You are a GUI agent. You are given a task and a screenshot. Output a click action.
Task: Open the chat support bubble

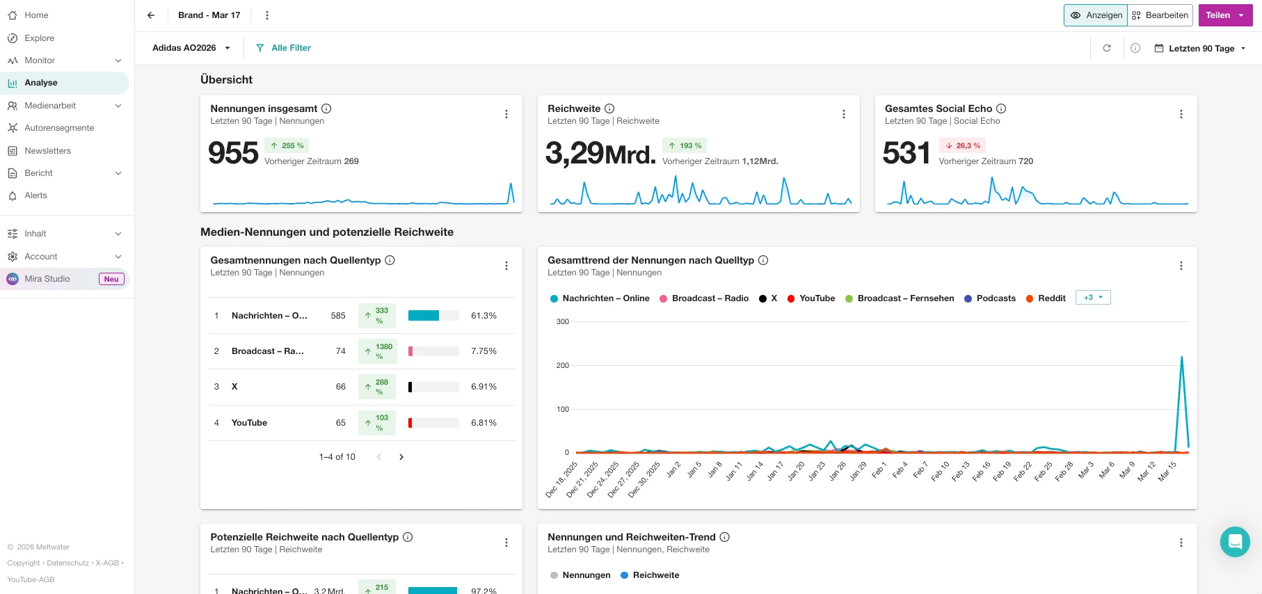[1235, 542]
